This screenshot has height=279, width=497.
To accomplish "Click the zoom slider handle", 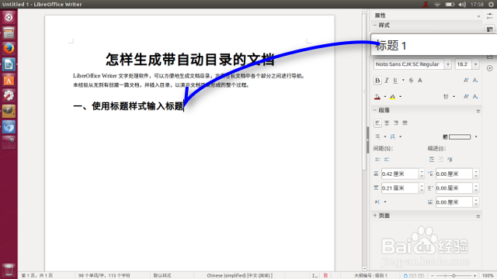I will point(454,276).
